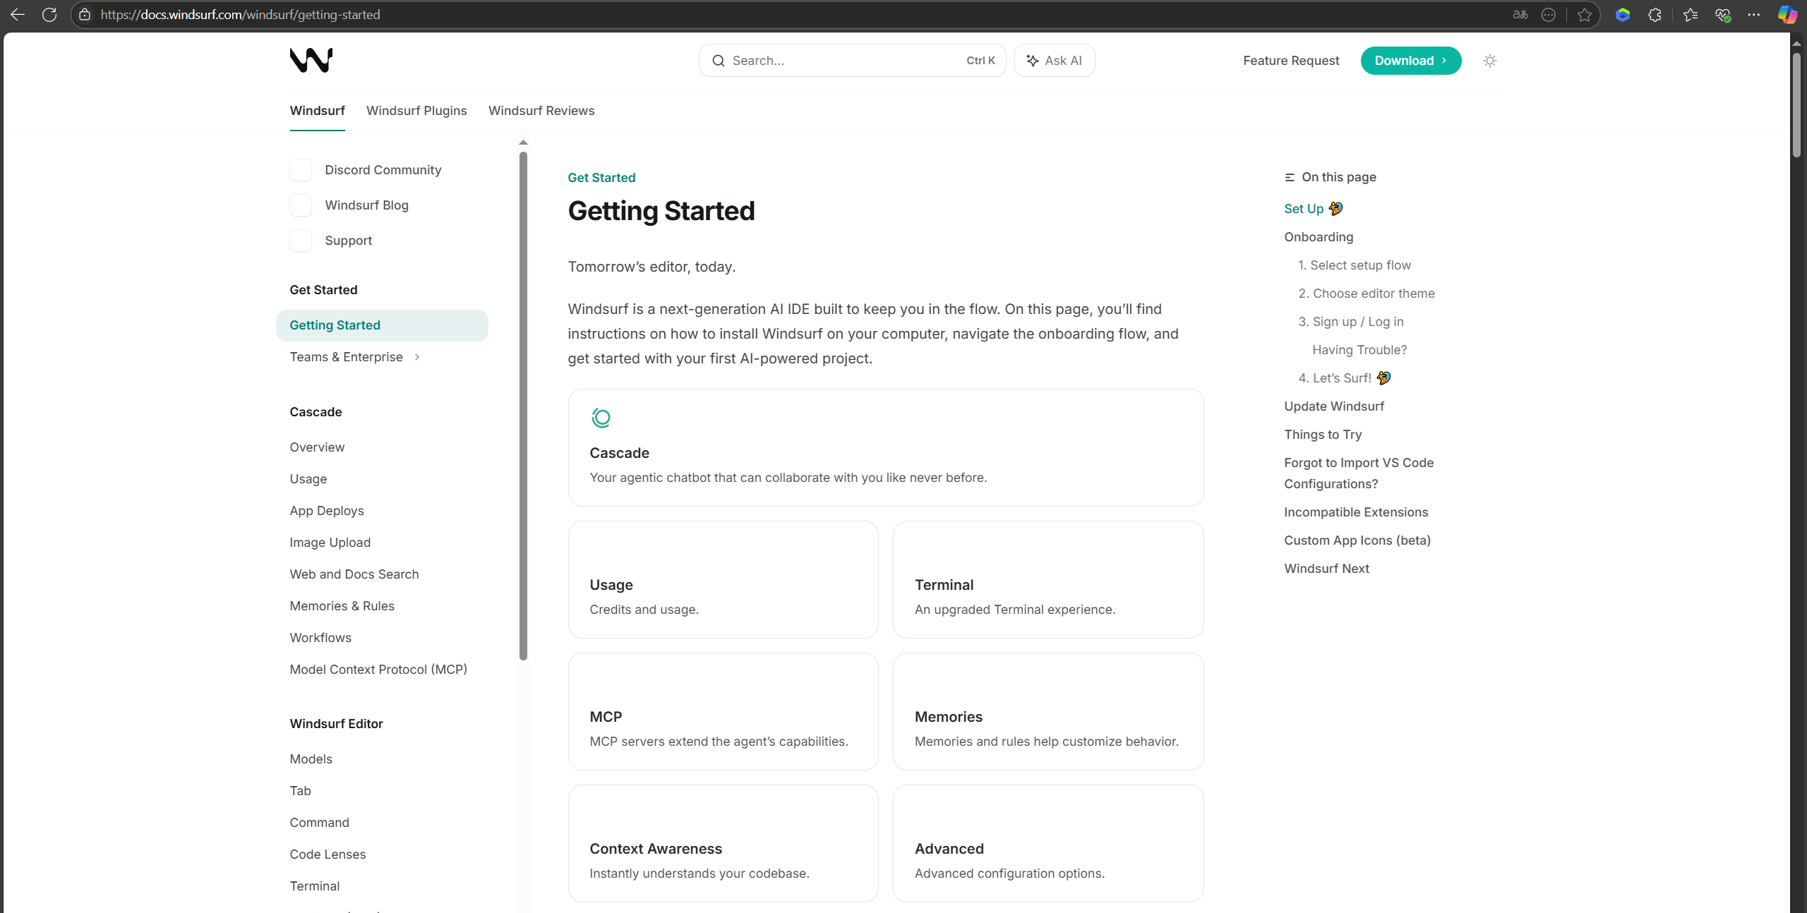The height and width of the screenshot is (913, 1807).
Task: Open the Favorites list icon
Action: pos(1690,15)
